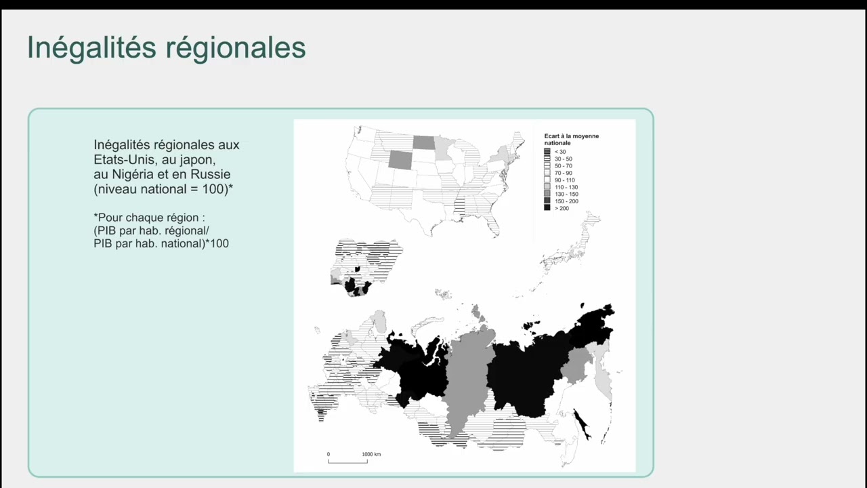Click the legend label '< 30'
This screenshot has height=488, width=867.
point(560,152)
